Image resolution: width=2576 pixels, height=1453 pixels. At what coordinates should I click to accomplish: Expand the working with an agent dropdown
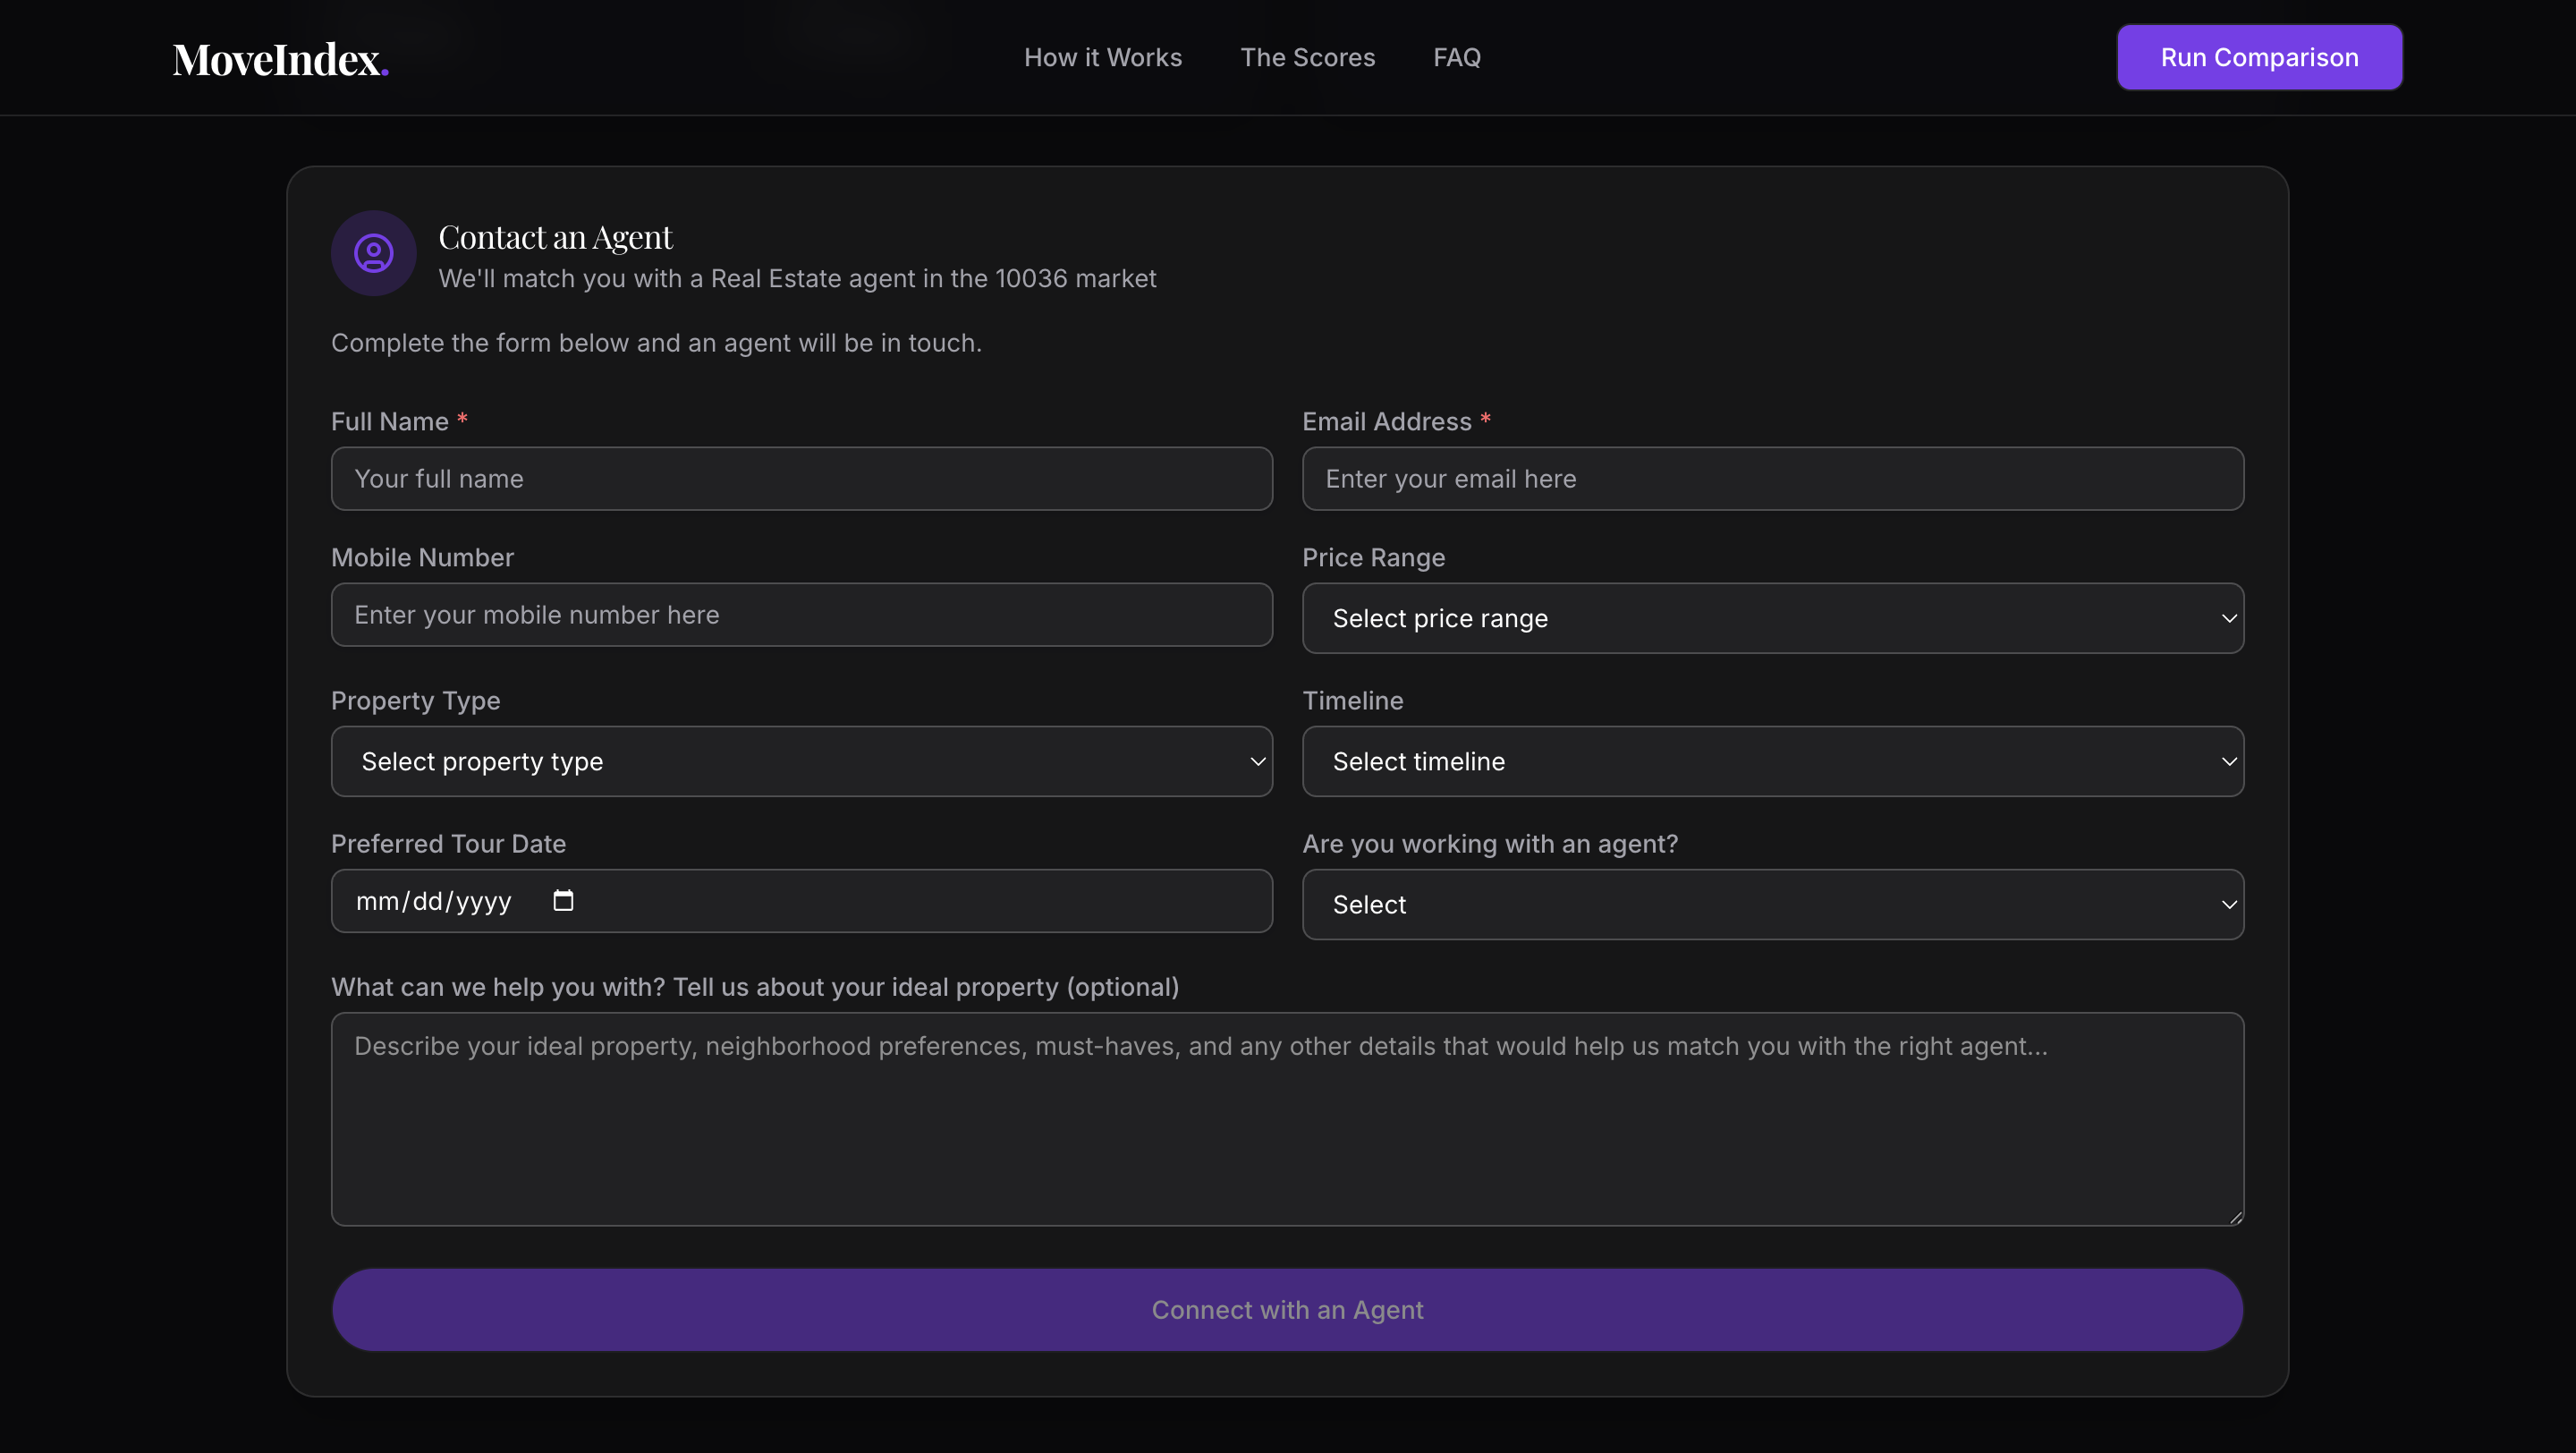pos(1770,904)
